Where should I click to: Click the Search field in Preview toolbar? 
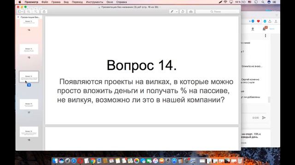(x=218, y=11)
